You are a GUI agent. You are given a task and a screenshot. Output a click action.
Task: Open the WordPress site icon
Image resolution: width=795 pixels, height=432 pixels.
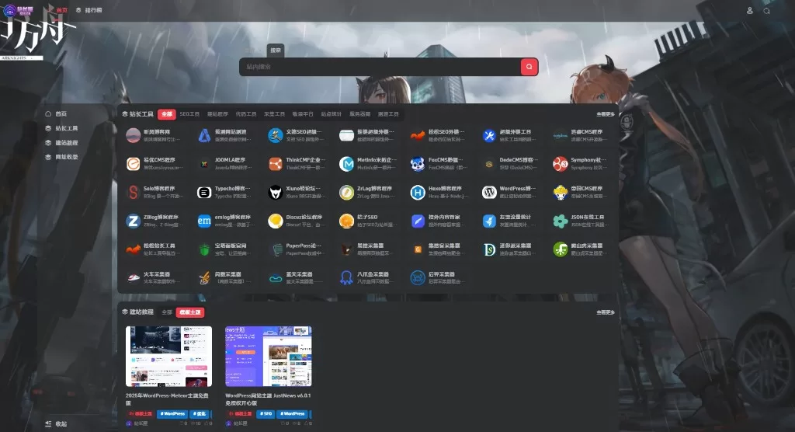(x=489, y=192)
